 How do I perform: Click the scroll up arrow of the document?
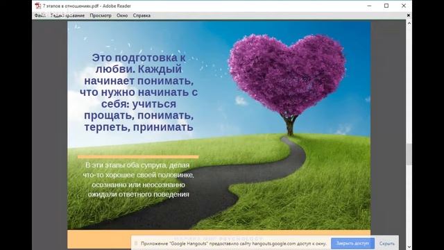(x=409, y=23)
